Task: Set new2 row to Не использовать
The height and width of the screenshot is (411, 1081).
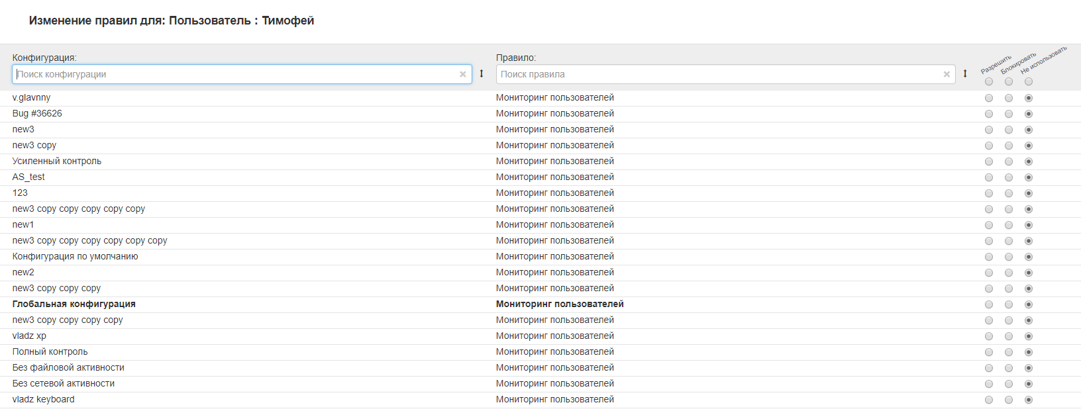Action: (x=1029, y=273)
